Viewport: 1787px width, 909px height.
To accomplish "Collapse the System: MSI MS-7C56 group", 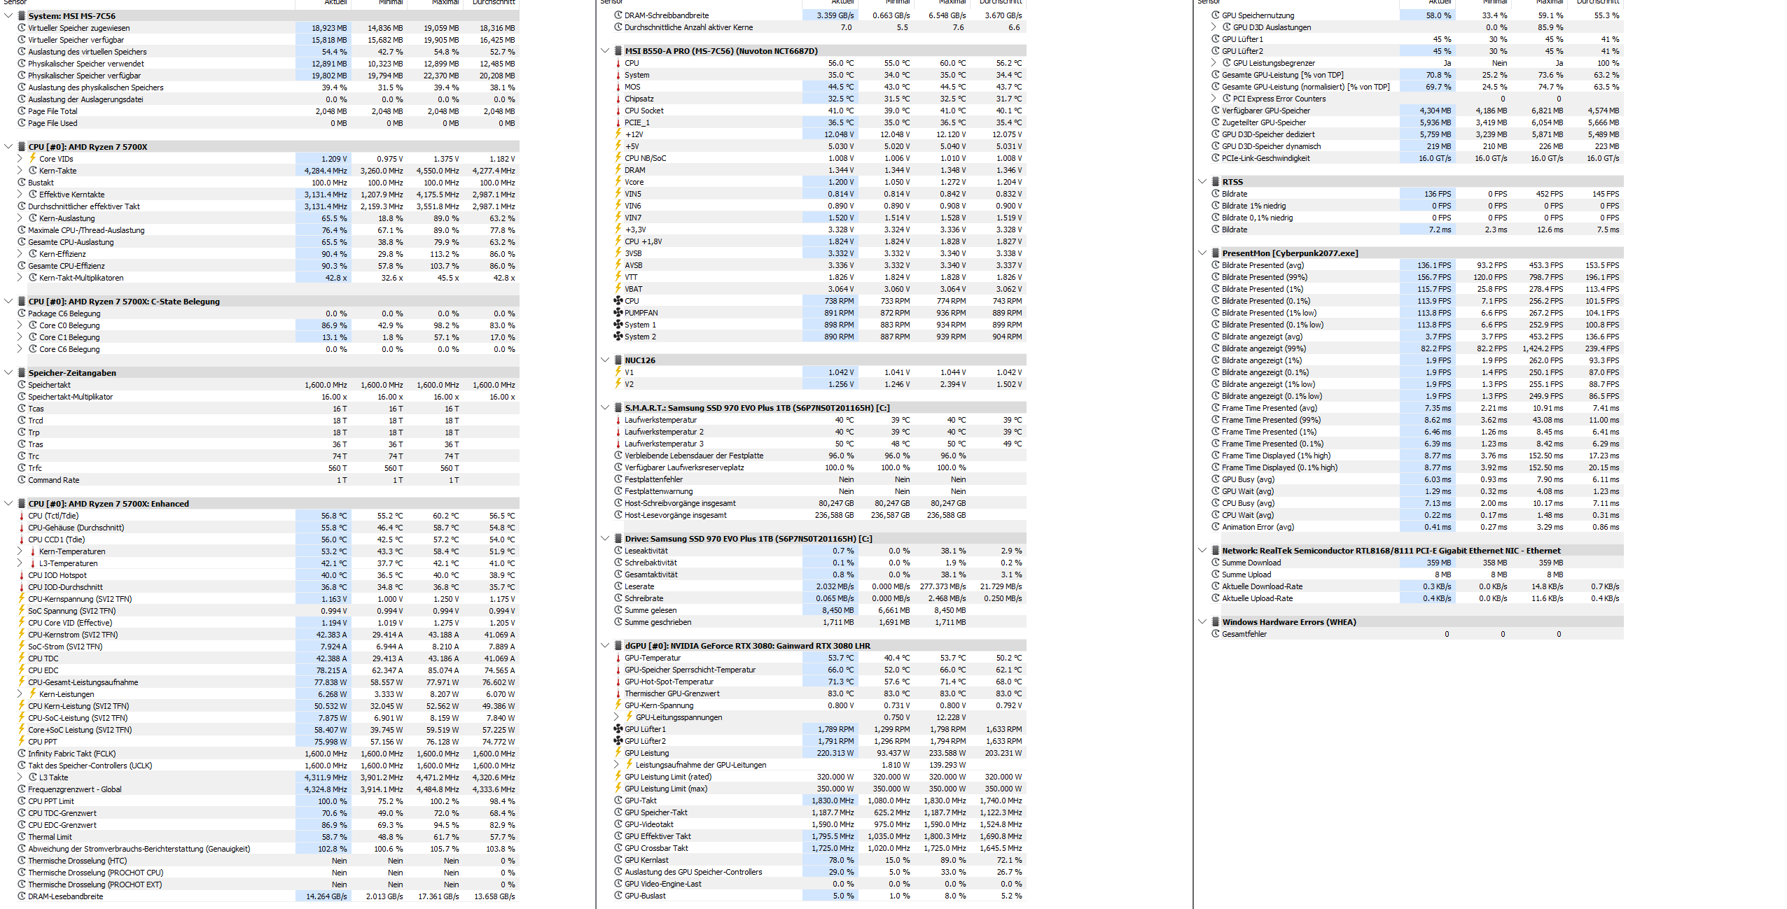I will coord(8,15).
